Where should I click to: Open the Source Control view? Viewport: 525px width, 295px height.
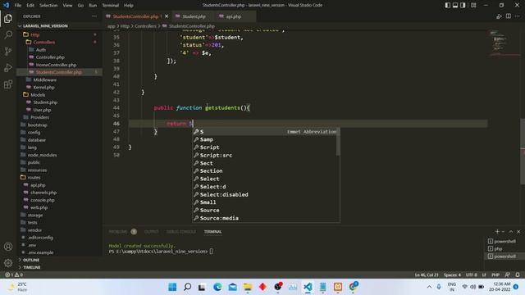pyautogui.click(x=8, y=51)
